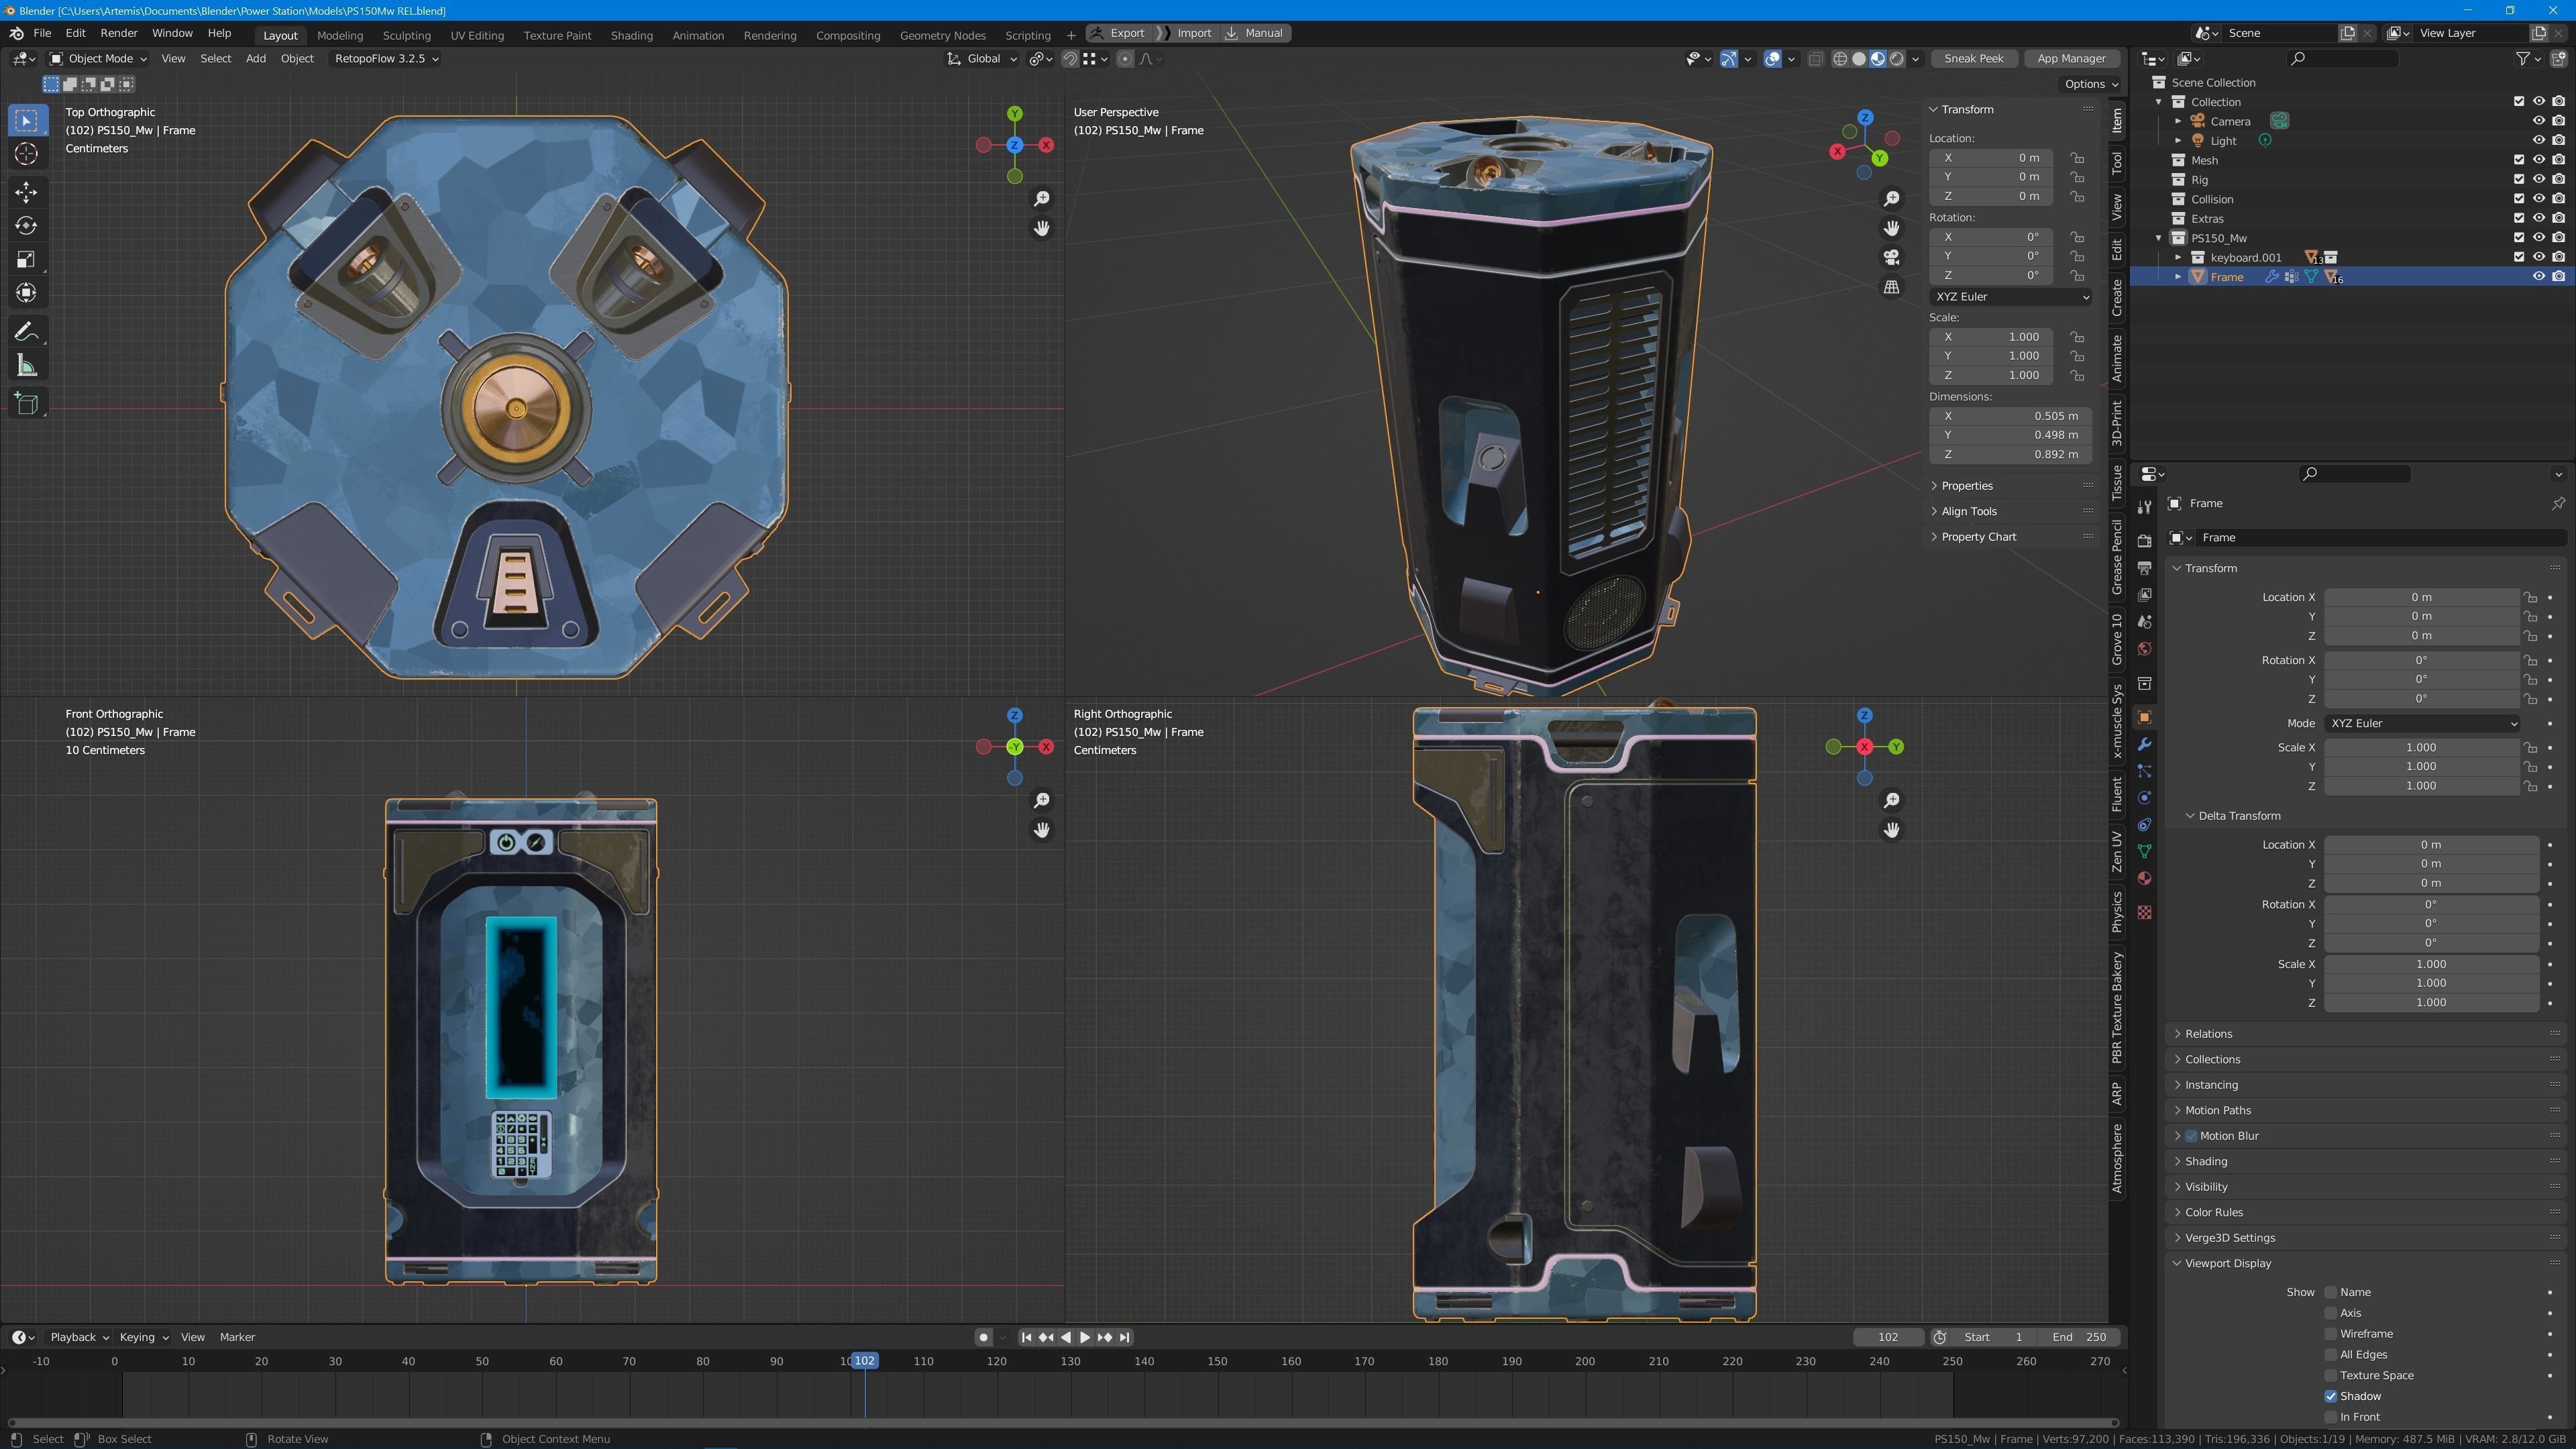Jump to timeline end frame
This screenshot has height=1449, width=2576.
point(1124,1337)
